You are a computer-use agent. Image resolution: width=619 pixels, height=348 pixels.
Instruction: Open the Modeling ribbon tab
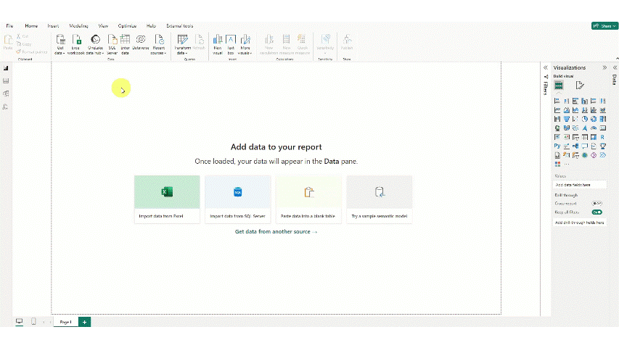click(78, 25)
